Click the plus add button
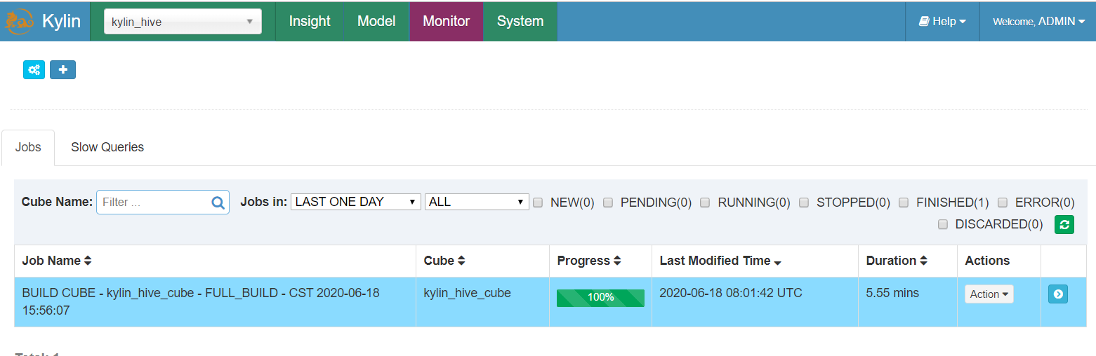This screenshot has width=1096, height=356. (62, 70)
